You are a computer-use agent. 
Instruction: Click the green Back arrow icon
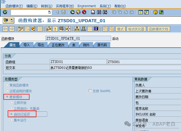click(73, 12)
